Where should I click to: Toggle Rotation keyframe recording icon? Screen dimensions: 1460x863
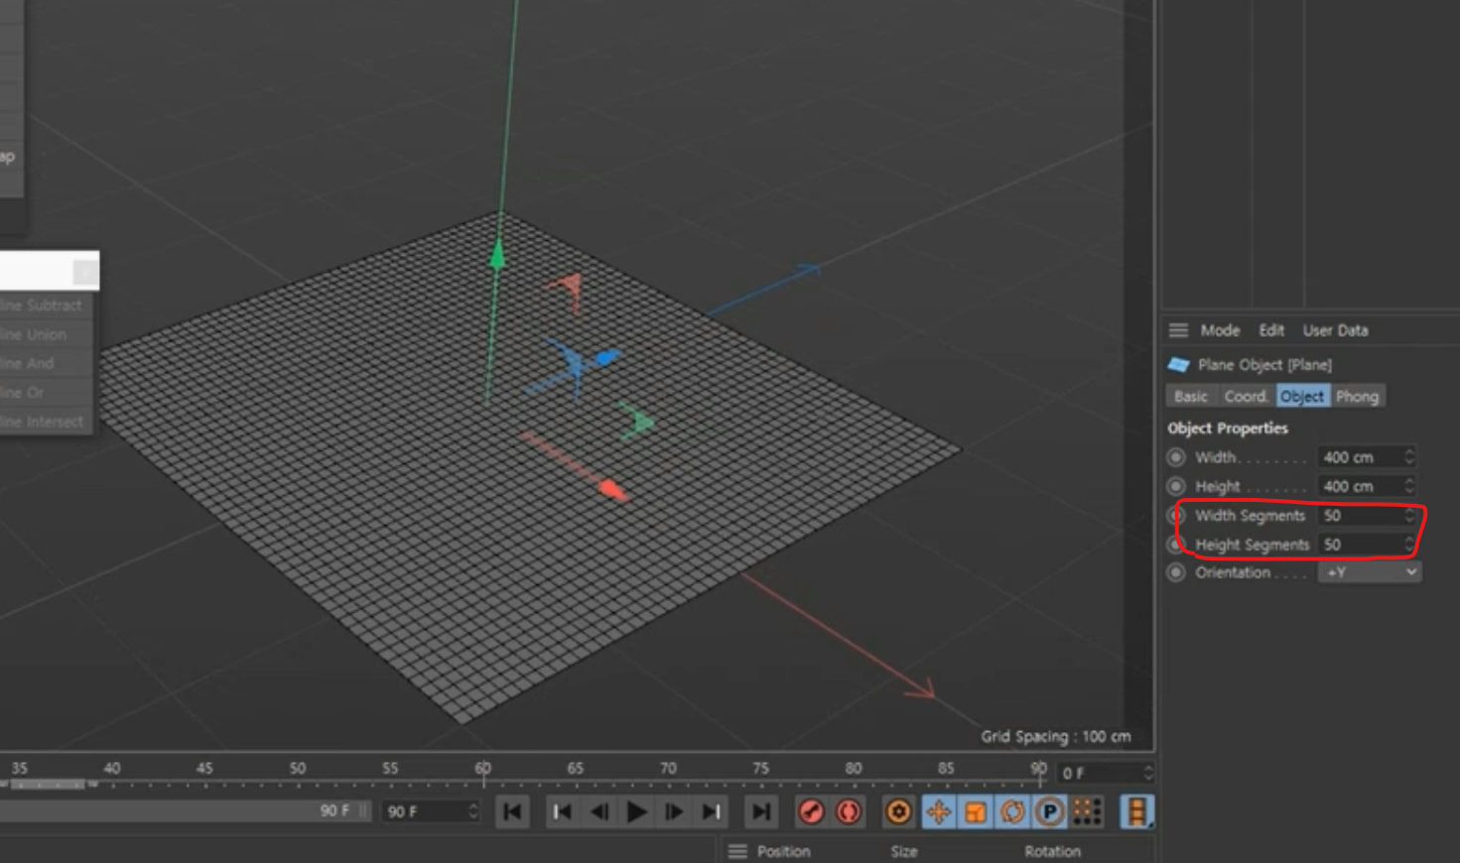1012,811
